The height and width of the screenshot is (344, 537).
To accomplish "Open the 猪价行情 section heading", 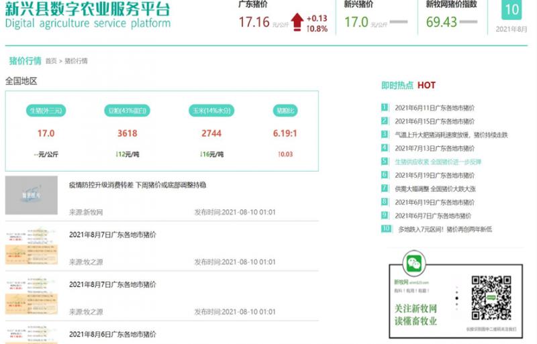I will pyautogui.click(x=25, y=60).
